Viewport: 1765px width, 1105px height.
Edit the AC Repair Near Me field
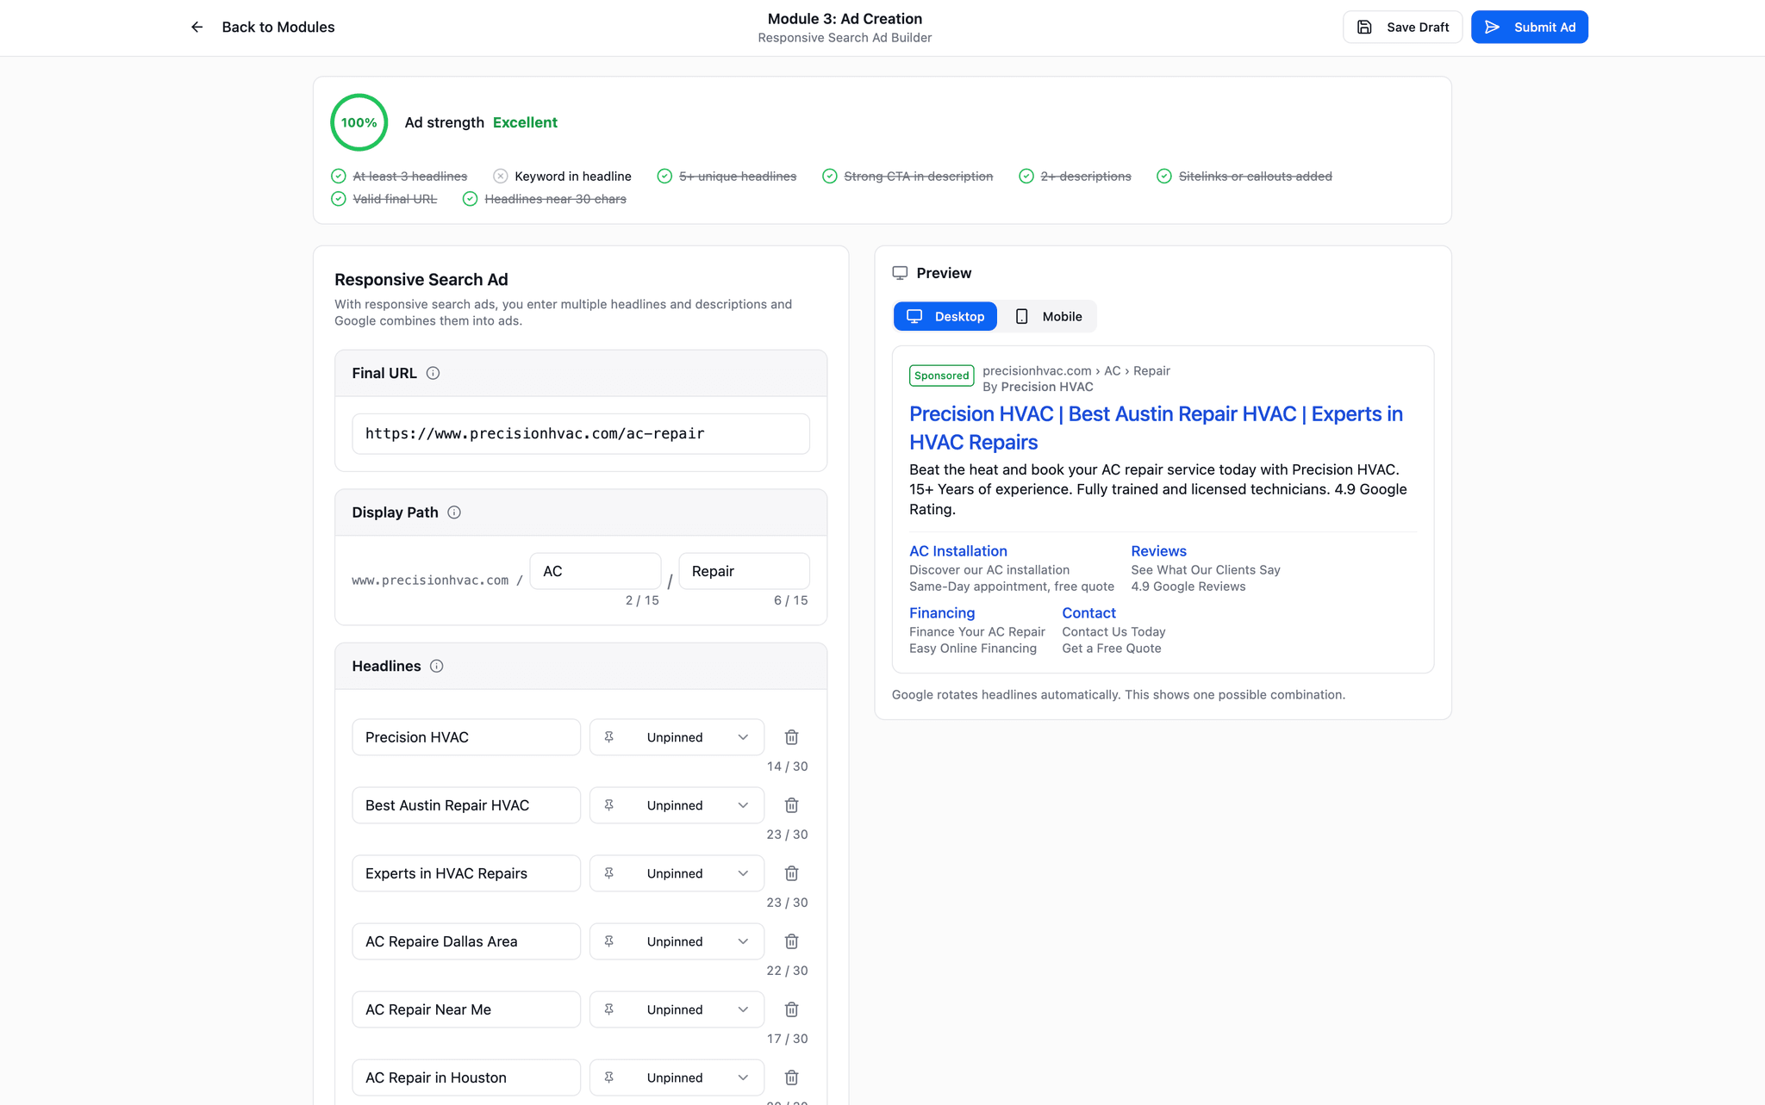click(x=466, y=1009)
